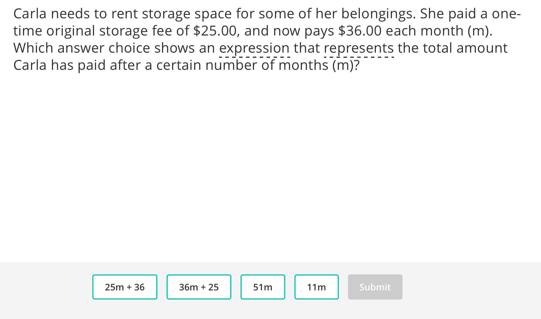
Task: Click the word "months" in the last line
Action: (303, 65)
